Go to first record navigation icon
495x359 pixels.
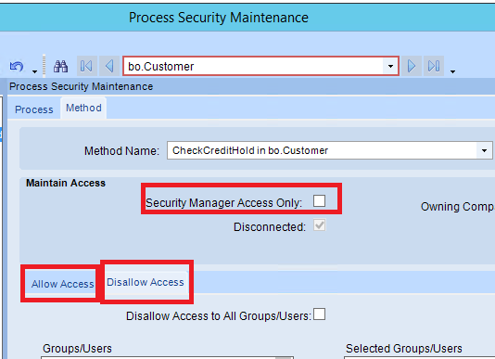pos(86,67)
